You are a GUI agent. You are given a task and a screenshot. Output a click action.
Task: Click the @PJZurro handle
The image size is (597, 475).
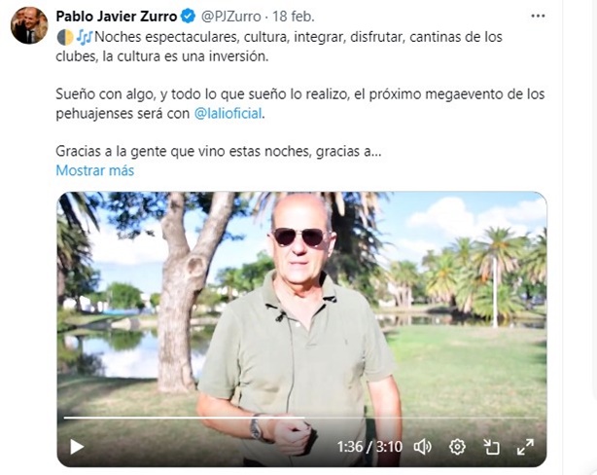(x=230, y=17)
